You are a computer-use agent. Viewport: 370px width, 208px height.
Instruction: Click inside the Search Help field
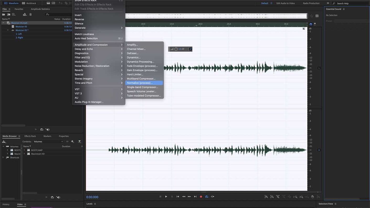(x=349, y=3)
